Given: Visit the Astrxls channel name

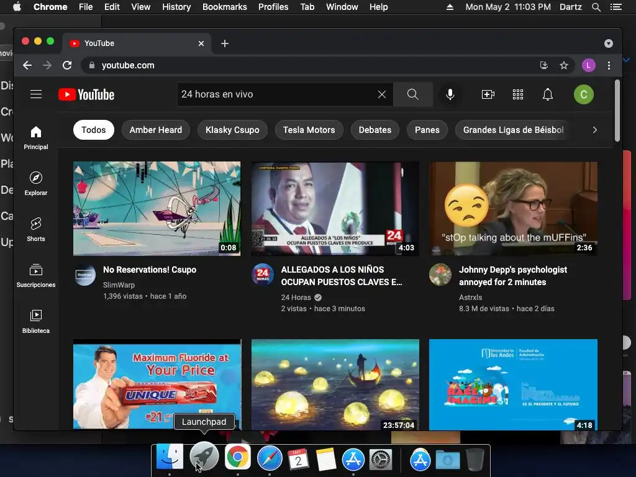Looking at the screenshot, I should (x=471, y=298).
